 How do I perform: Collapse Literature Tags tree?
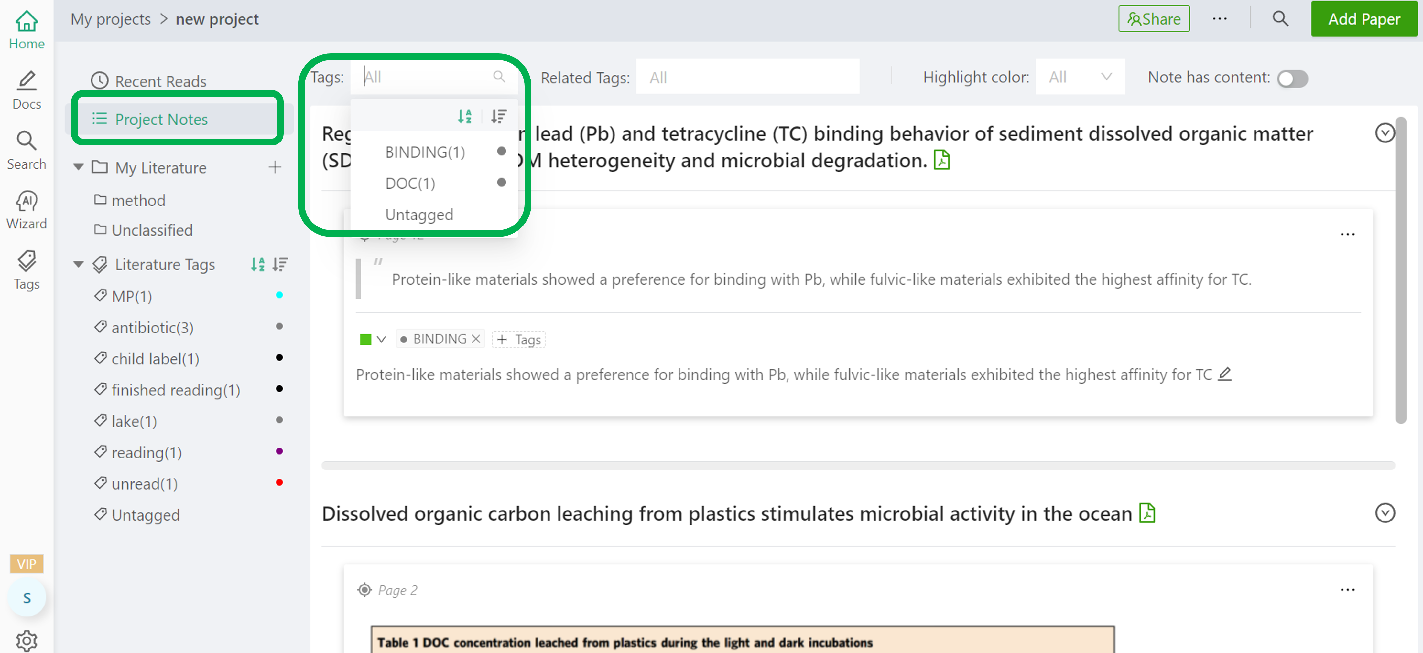[79, 264]
